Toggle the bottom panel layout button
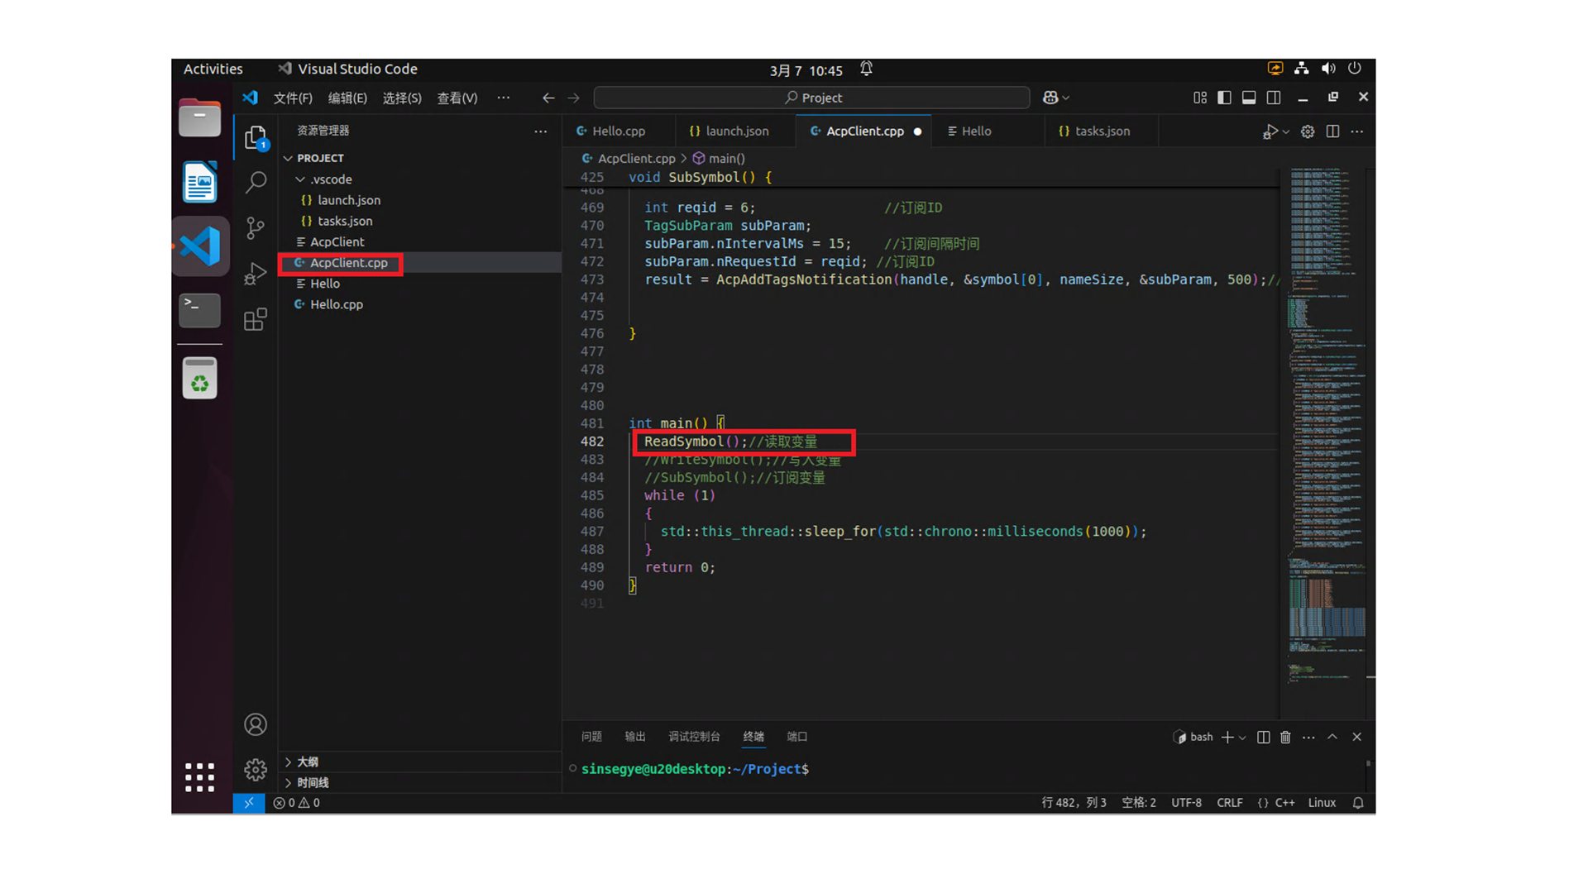This screenshot has height=893, width=1588. [1249, 98]
